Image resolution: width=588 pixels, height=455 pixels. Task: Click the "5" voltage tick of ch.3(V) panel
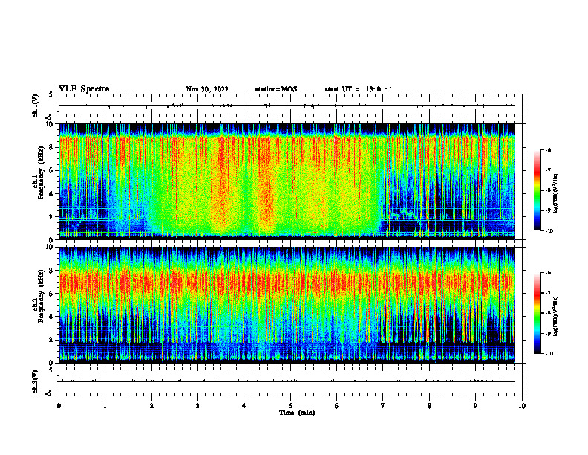51,371
